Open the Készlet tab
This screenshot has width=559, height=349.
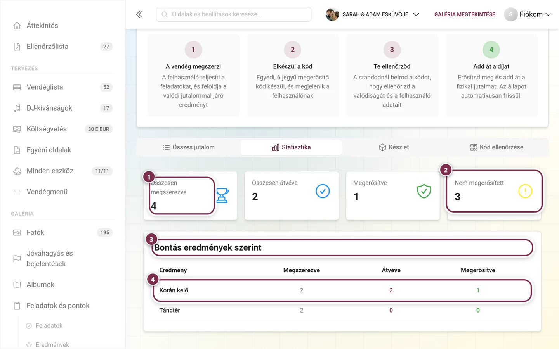394,147
